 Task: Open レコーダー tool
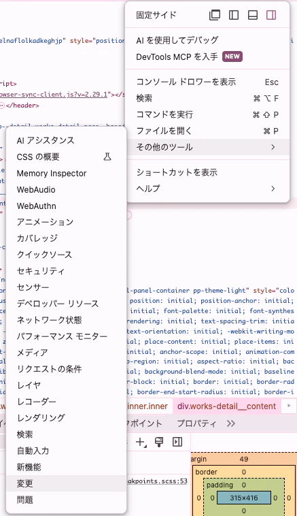pyautogui.click(x=66, y=402)
